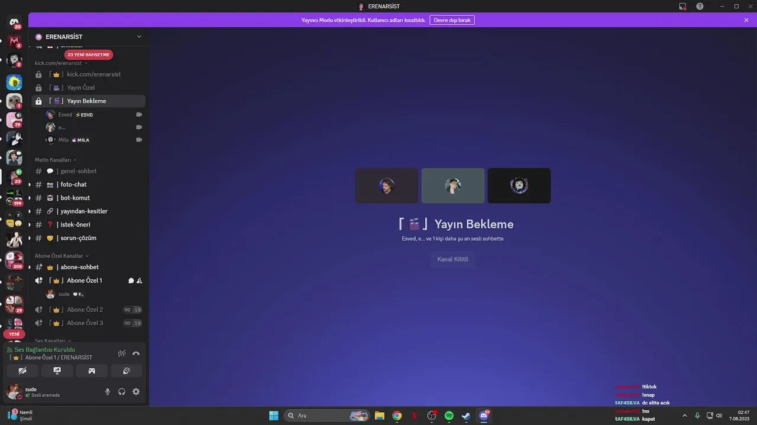The width and height of the screenshot is (757, 425).
Task: Open user settings gear icon
Action: tap(136, 391)
